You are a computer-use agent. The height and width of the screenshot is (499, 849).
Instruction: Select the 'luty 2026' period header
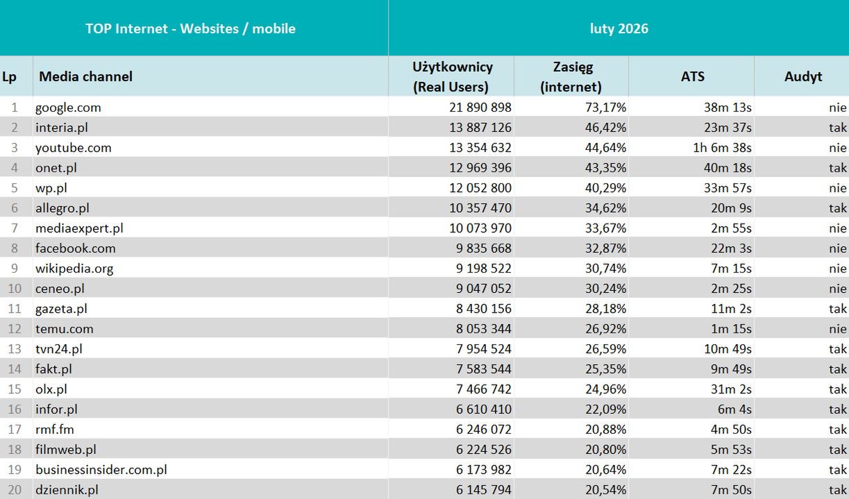click(x=619, y=28)
